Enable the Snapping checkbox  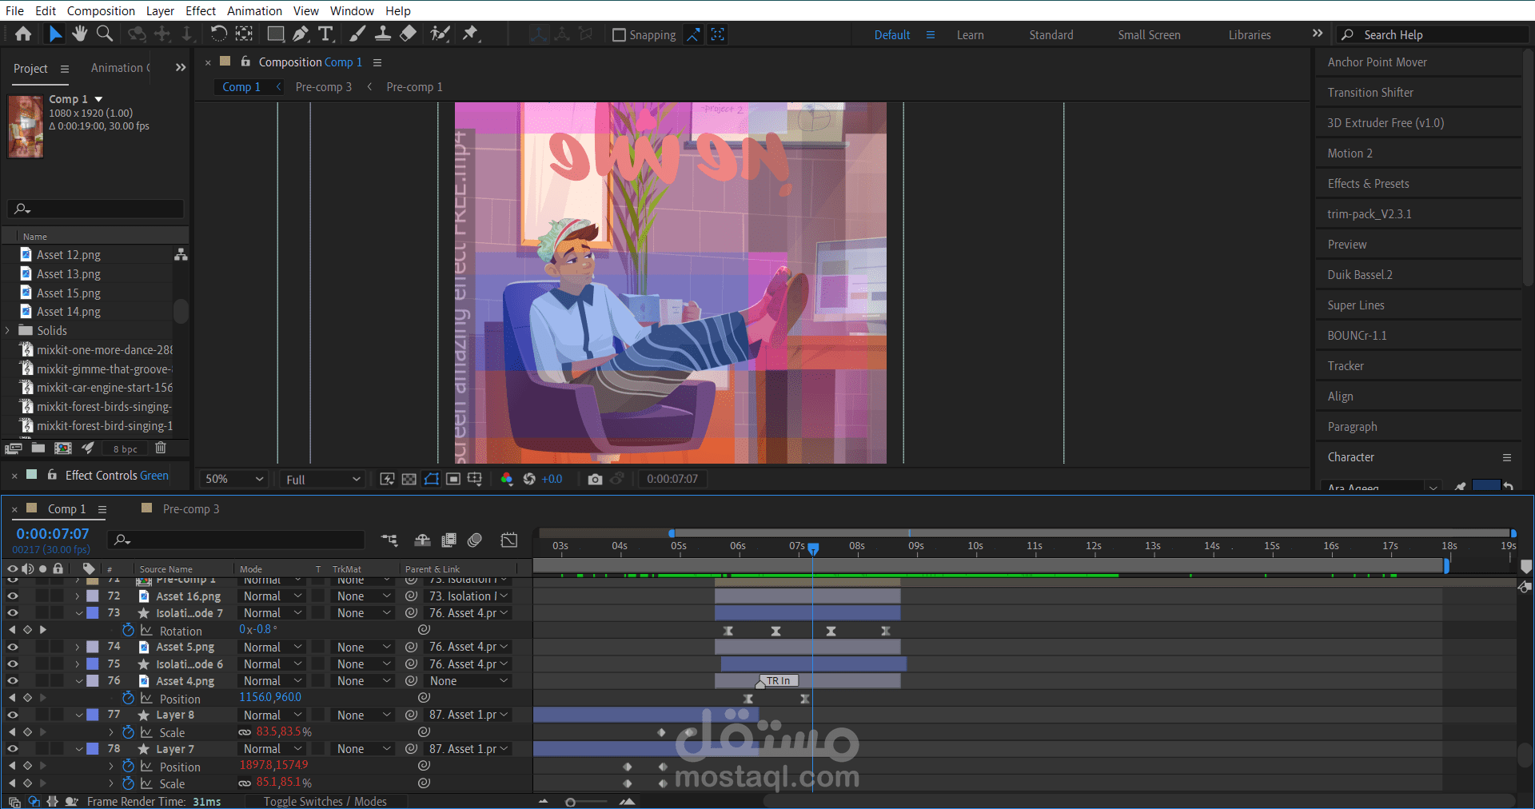[619, 34]
